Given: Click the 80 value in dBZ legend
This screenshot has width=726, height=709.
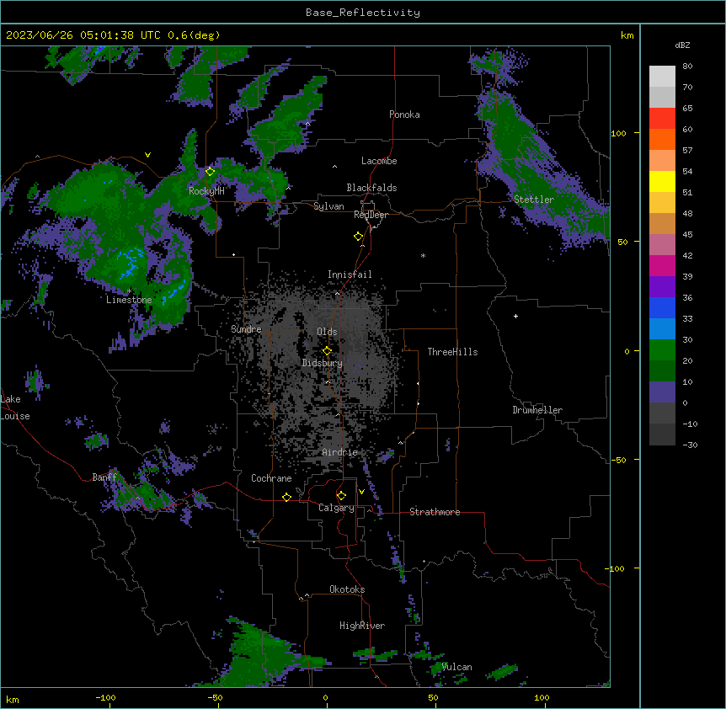Looking at the screenshot, I should tap(687, 67).
